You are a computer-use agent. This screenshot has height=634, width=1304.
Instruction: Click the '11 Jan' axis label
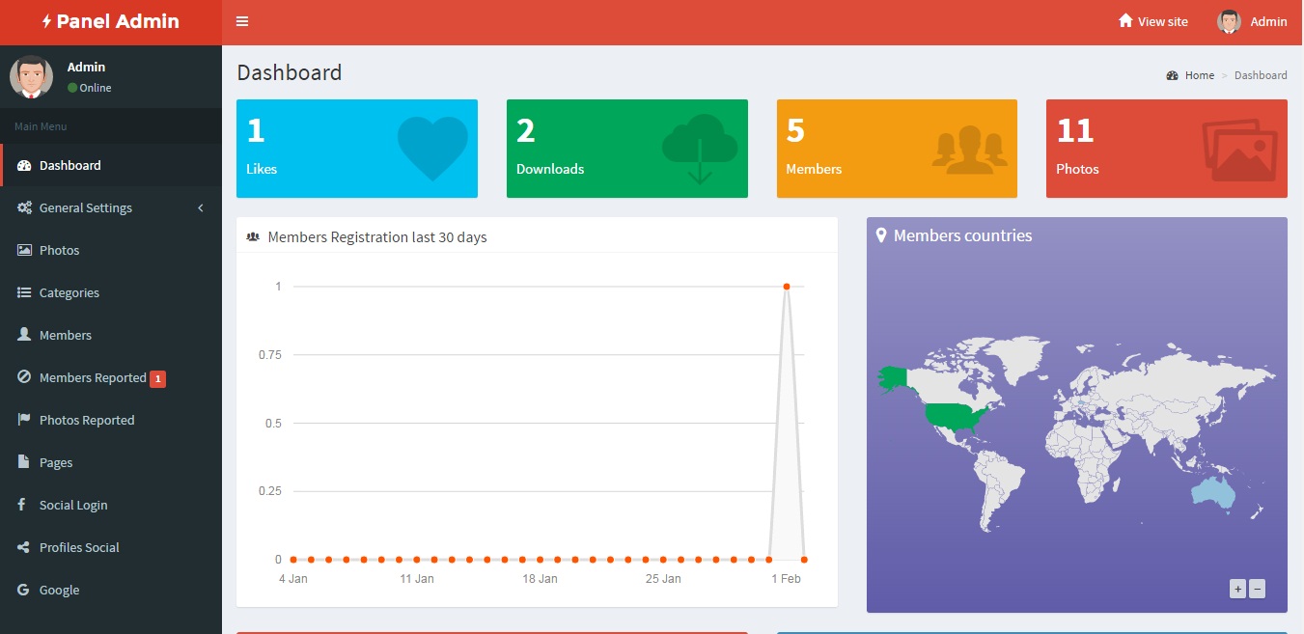tap(417, 579)
